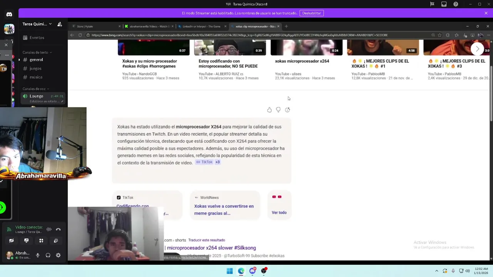This screenshot has width=493, height=277.
Task: Invite people with the add-members icon
Action: 60,24
